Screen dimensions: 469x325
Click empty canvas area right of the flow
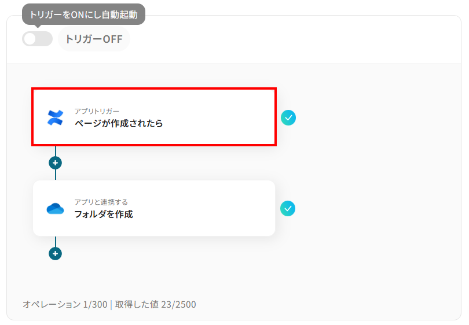[374, 179]
